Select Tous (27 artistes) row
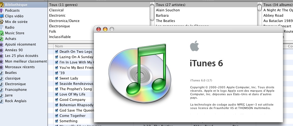The height and width of the screenshot is (126, 293). (206, 5)
